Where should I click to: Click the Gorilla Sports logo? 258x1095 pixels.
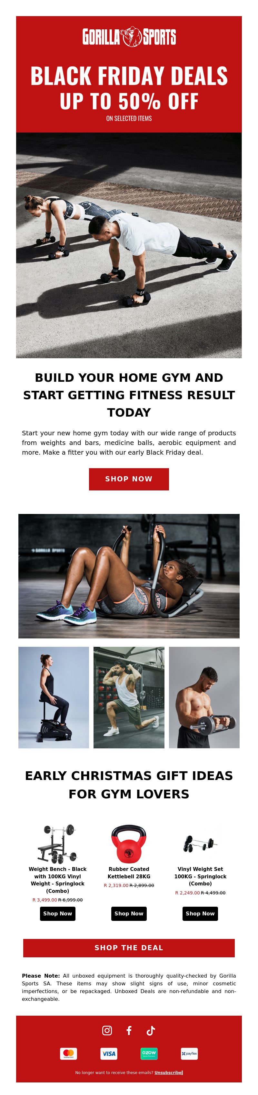click(129, 37)
